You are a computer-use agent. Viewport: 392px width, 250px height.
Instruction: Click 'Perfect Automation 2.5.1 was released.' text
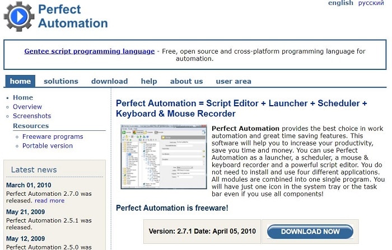click(49, 224)
